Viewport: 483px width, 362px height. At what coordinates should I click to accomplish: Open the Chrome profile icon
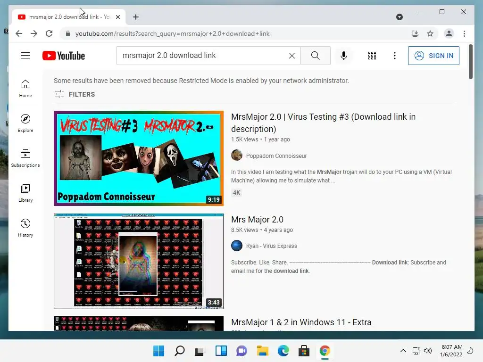(x=449, y=33)
